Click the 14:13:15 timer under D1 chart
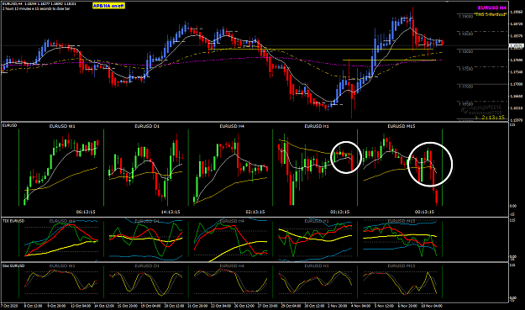Image resolution: width=525 pixels, height=310 pixels. 171,212
